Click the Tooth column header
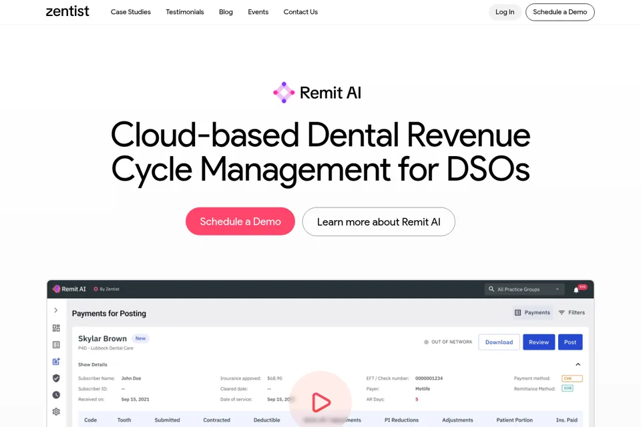 (x=124, y=420)
